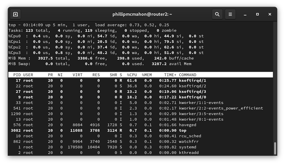Select the ksoftirqd/0 process name
The height and width of the screenshot is (164, 285).
click(192, 97)
